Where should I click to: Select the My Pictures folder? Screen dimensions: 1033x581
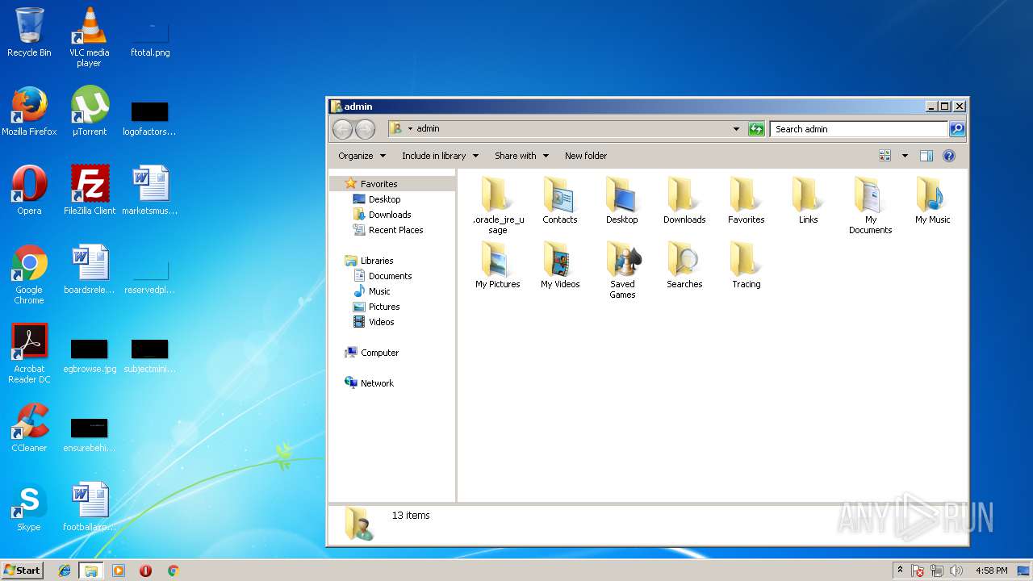tap(498, 265)
